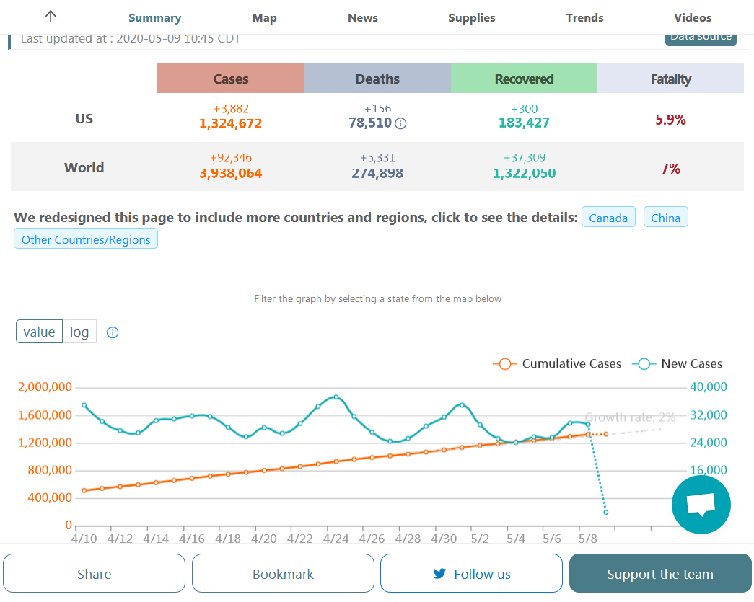Switch to the Trends tab
The height and width of the screenshot is (602, 754).
point(584,18)
